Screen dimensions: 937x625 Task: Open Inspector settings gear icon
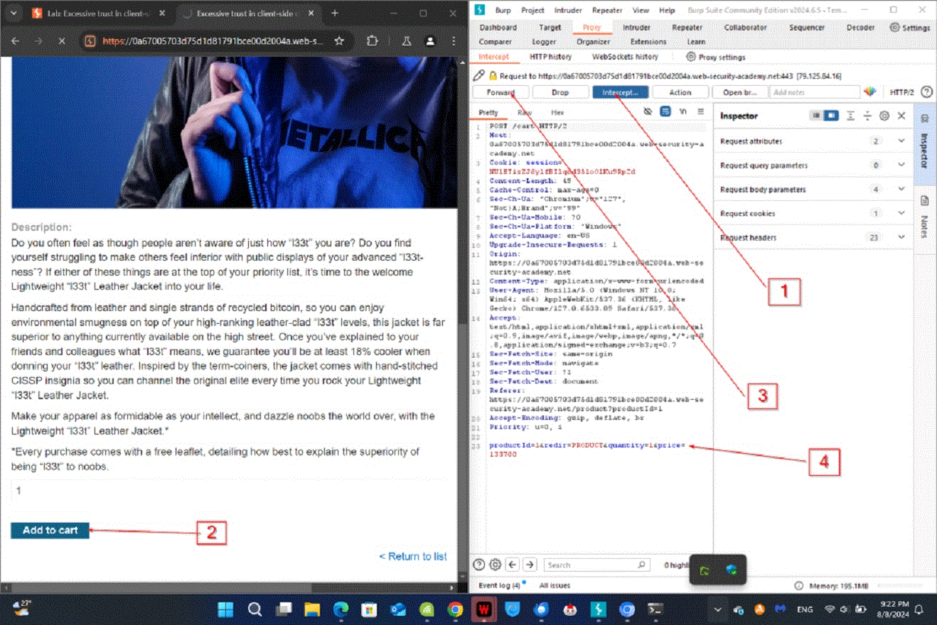884,116
